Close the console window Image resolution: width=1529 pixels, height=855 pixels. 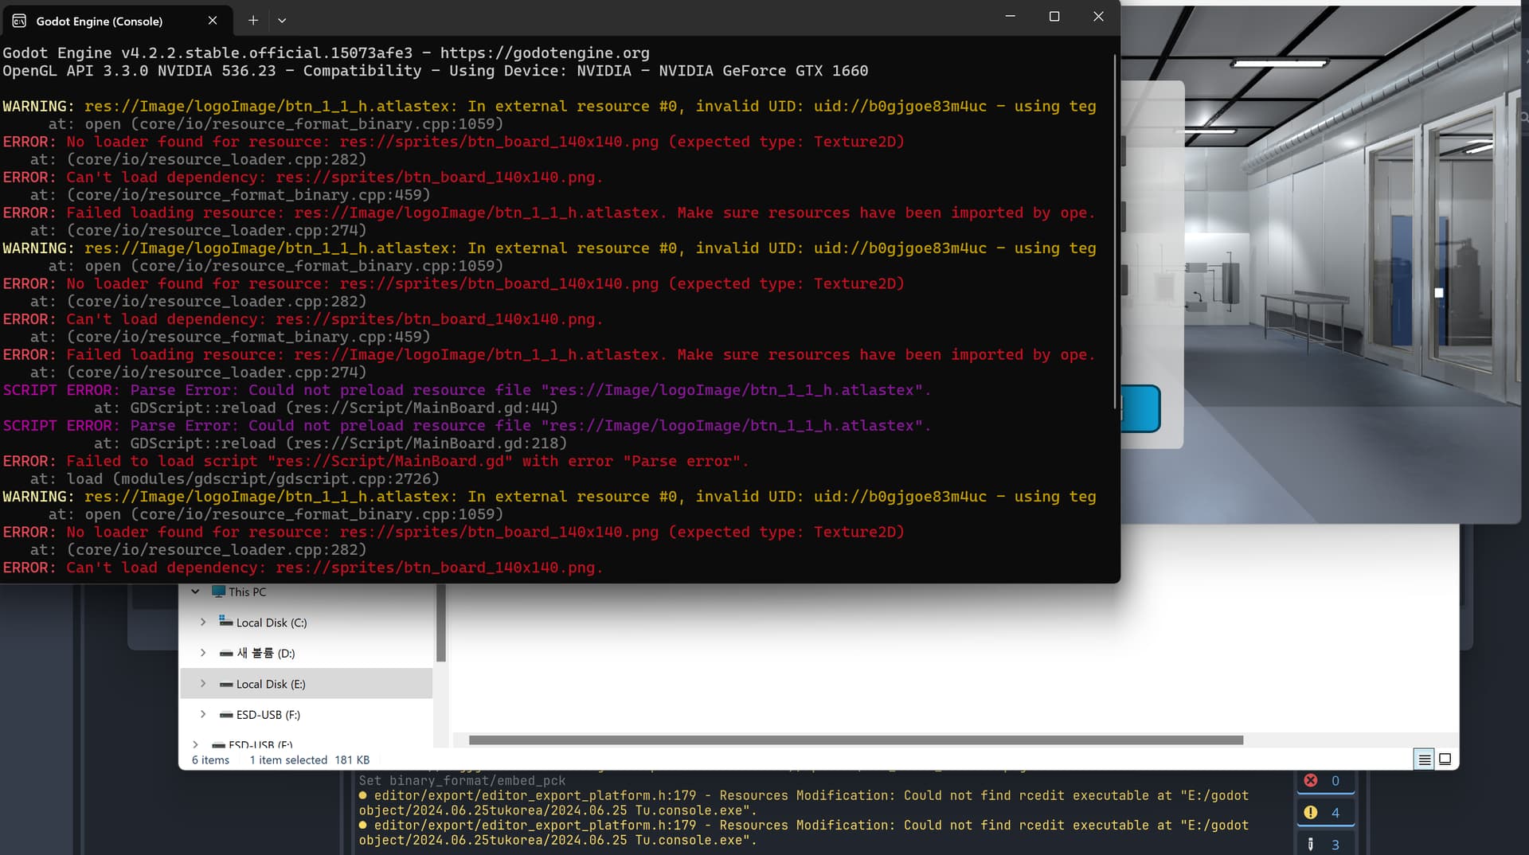coord(1098,17)
